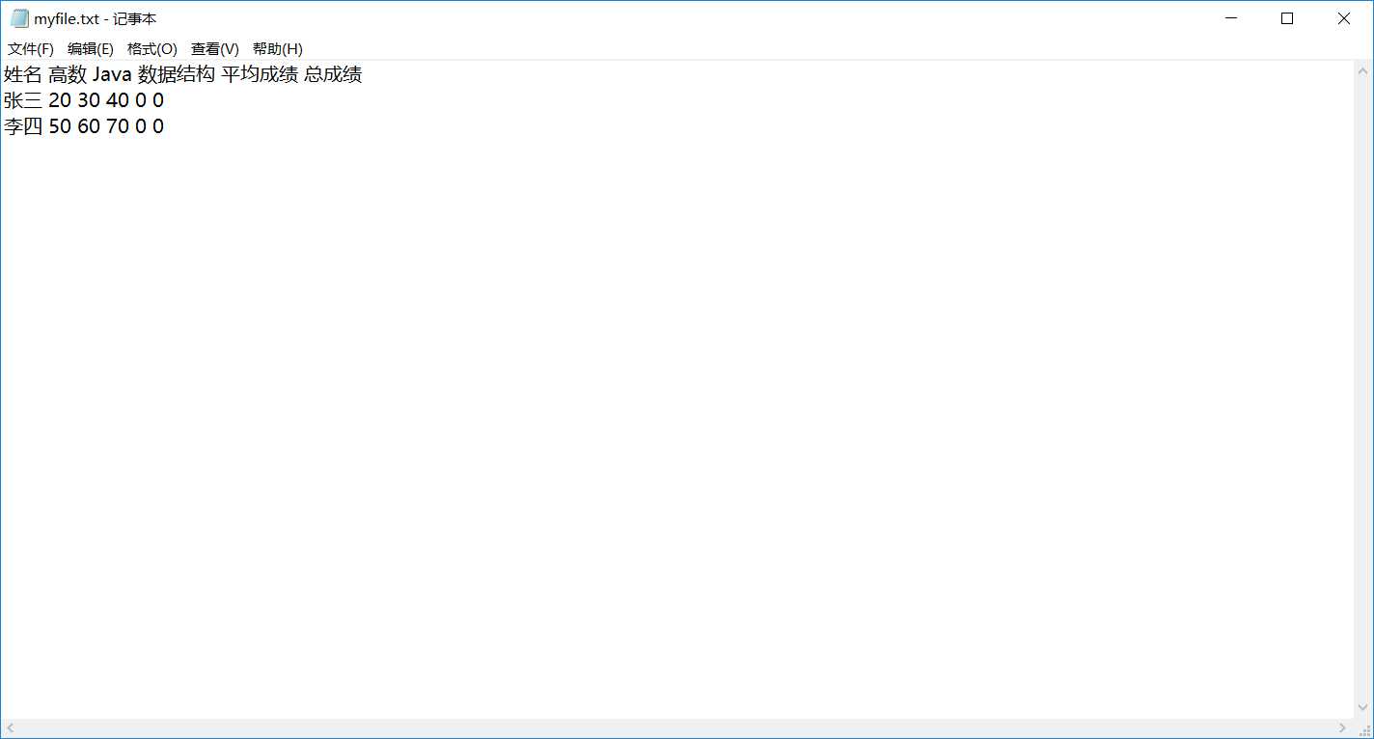Click the word 数据结构 in header line
Screen dimensions: 1374x739
177,74
